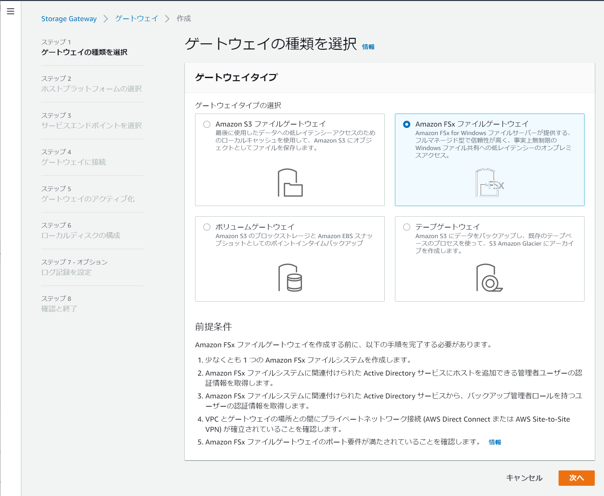Select step 7 ログ記録を設定
Image resolution: width=604 pixels, height=496 pixels.
coord(67,272)
